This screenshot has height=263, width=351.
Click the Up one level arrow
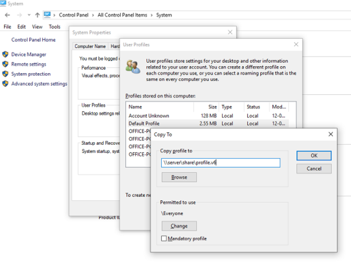37,15
